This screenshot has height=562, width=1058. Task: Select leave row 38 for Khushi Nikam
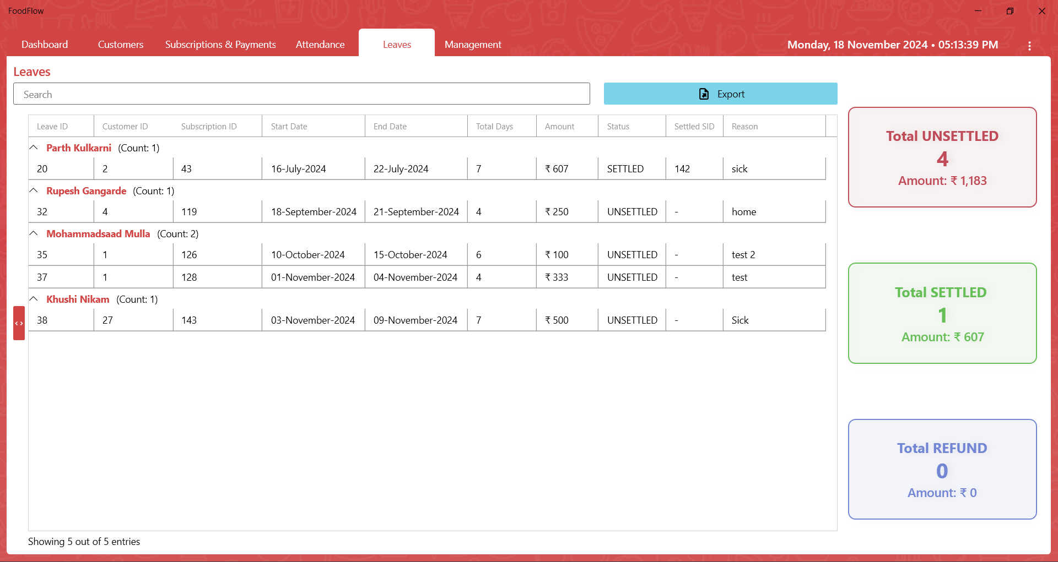point(427,320)
